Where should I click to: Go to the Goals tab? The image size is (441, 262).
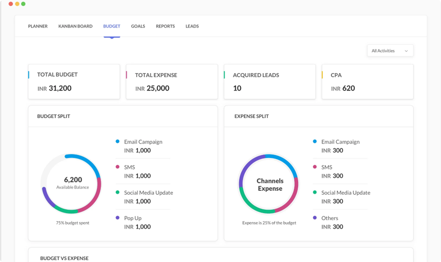[138, 26]
